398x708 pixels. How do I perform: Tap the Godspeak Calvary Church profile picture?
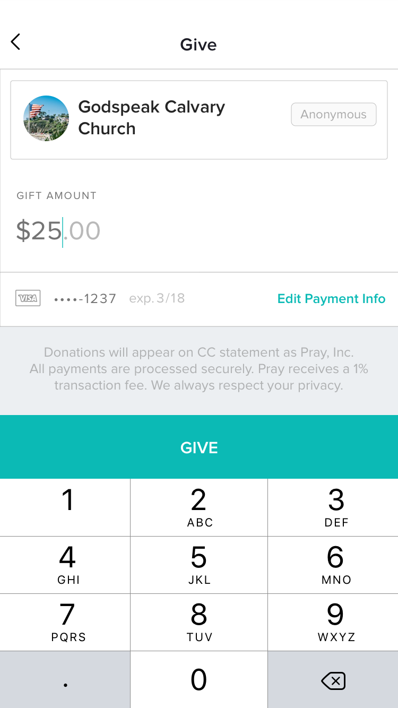tap(46, 118)
